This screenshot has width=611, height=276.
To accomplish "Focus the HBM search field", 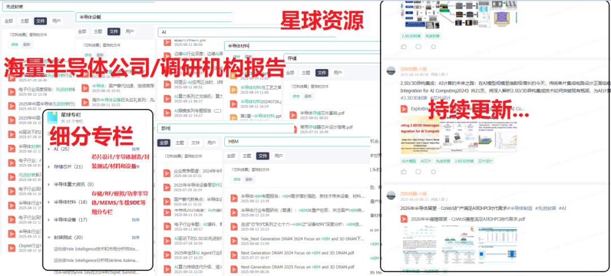I will pos(297,142).
